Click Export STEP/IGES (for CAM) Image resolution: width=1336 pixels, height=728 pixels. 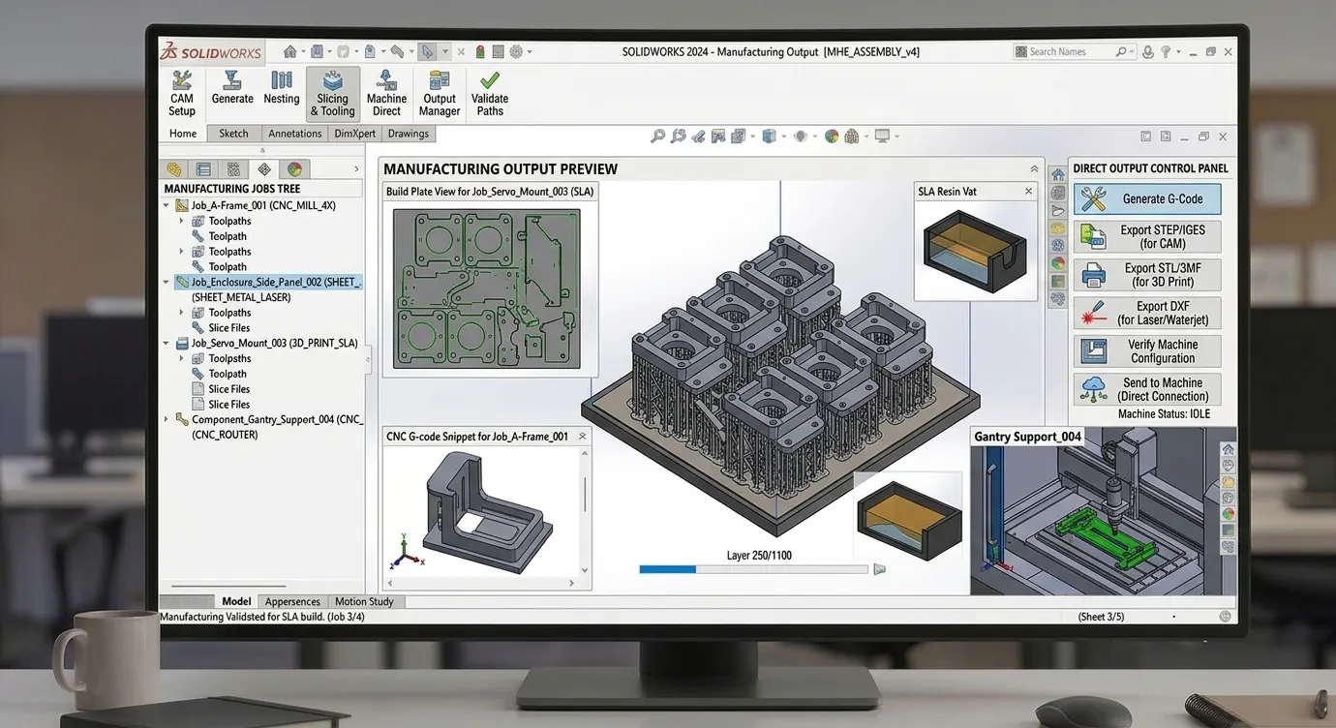pyautogui.click(x=1148, y=237)
